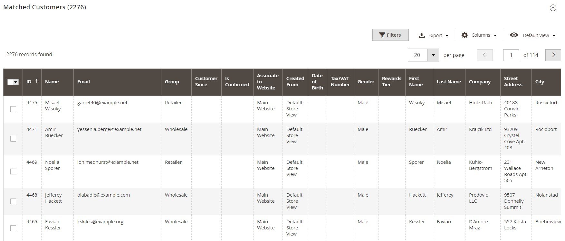Sort by the Last Name column header
The image size is (565, 241).
449,82
